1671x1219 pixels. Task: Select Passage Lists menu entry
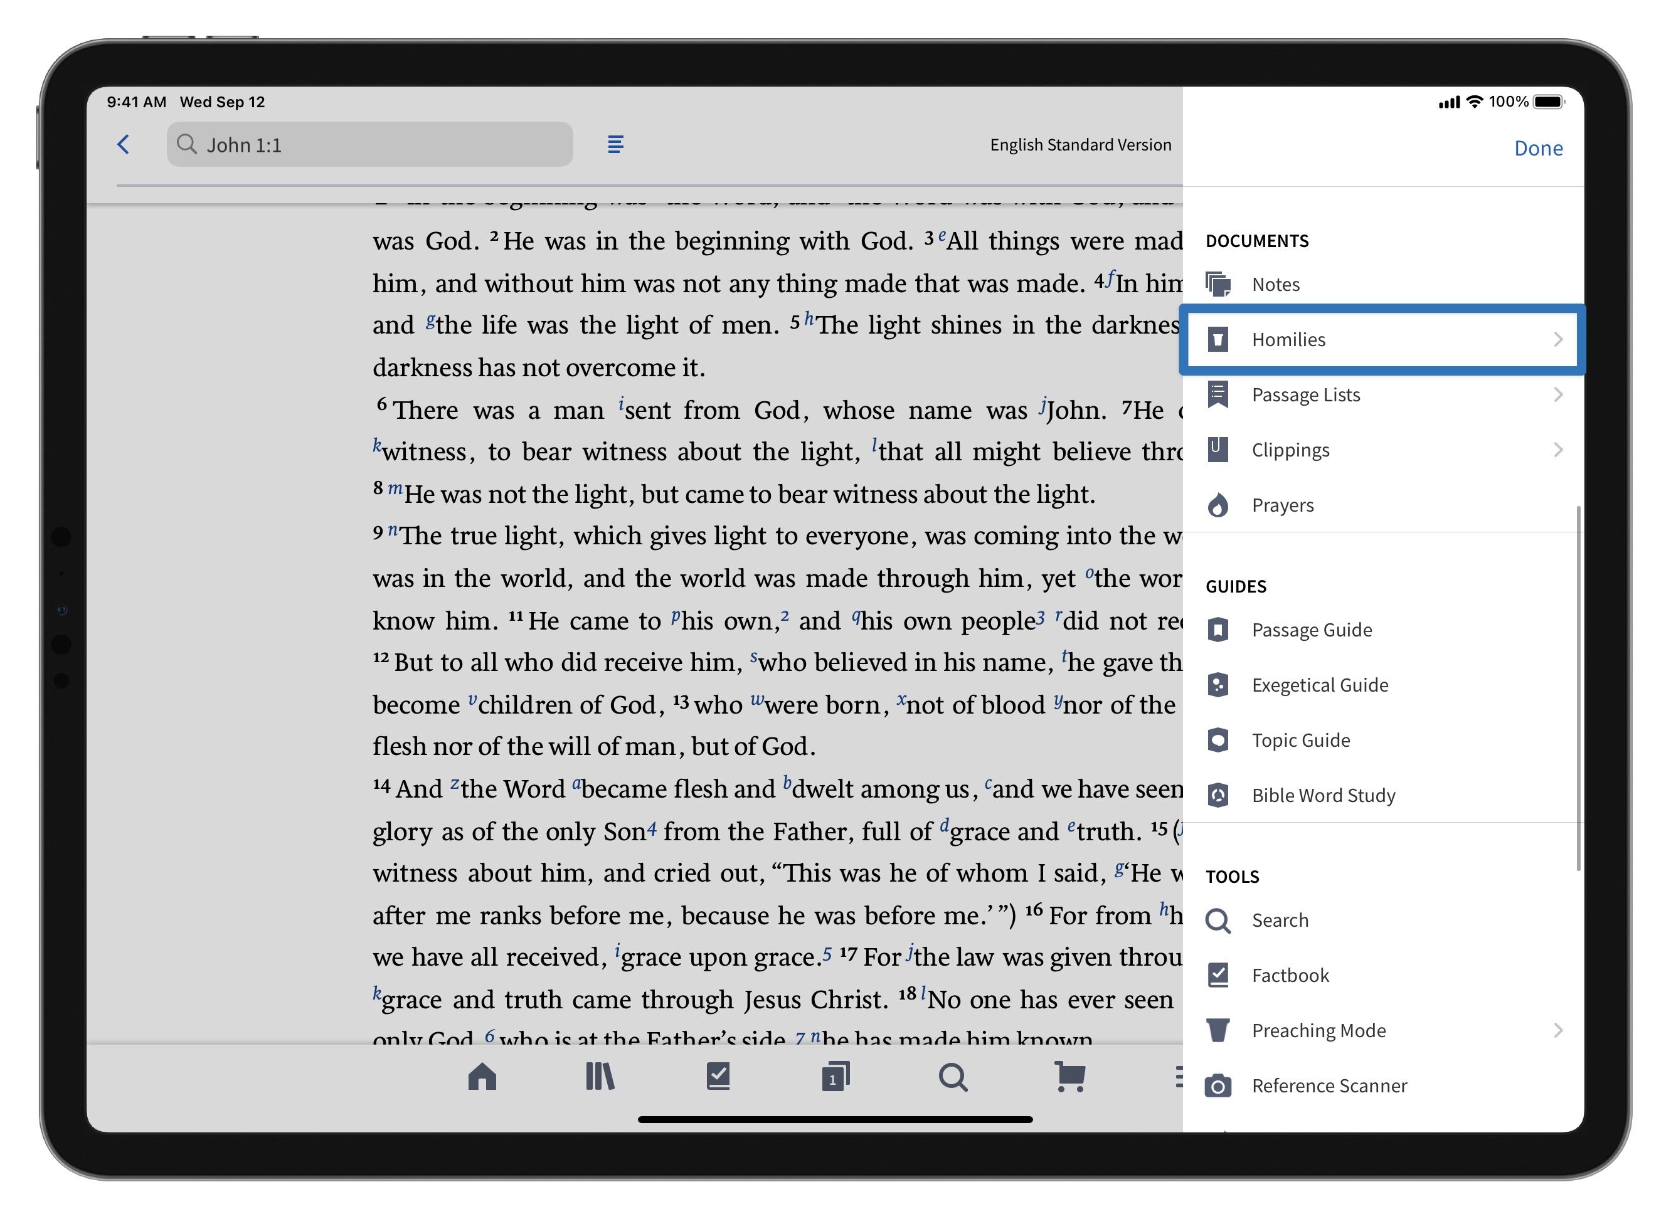pos(1383,395)
